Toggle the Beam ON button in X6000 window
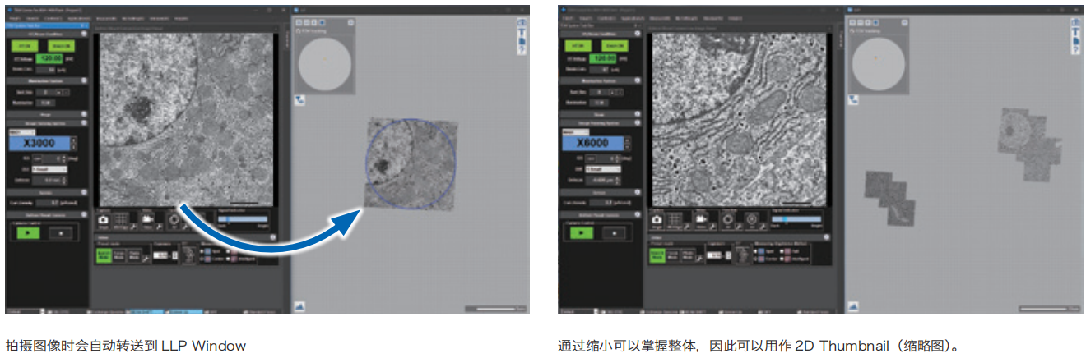Image resolution: width=1086 pixels, height=358 pixels. tap(614, 46)
